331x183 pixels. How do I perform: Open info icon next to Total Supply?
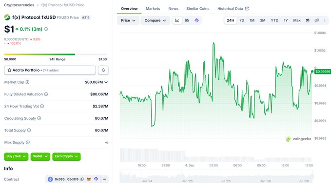[x=29, y=130]
